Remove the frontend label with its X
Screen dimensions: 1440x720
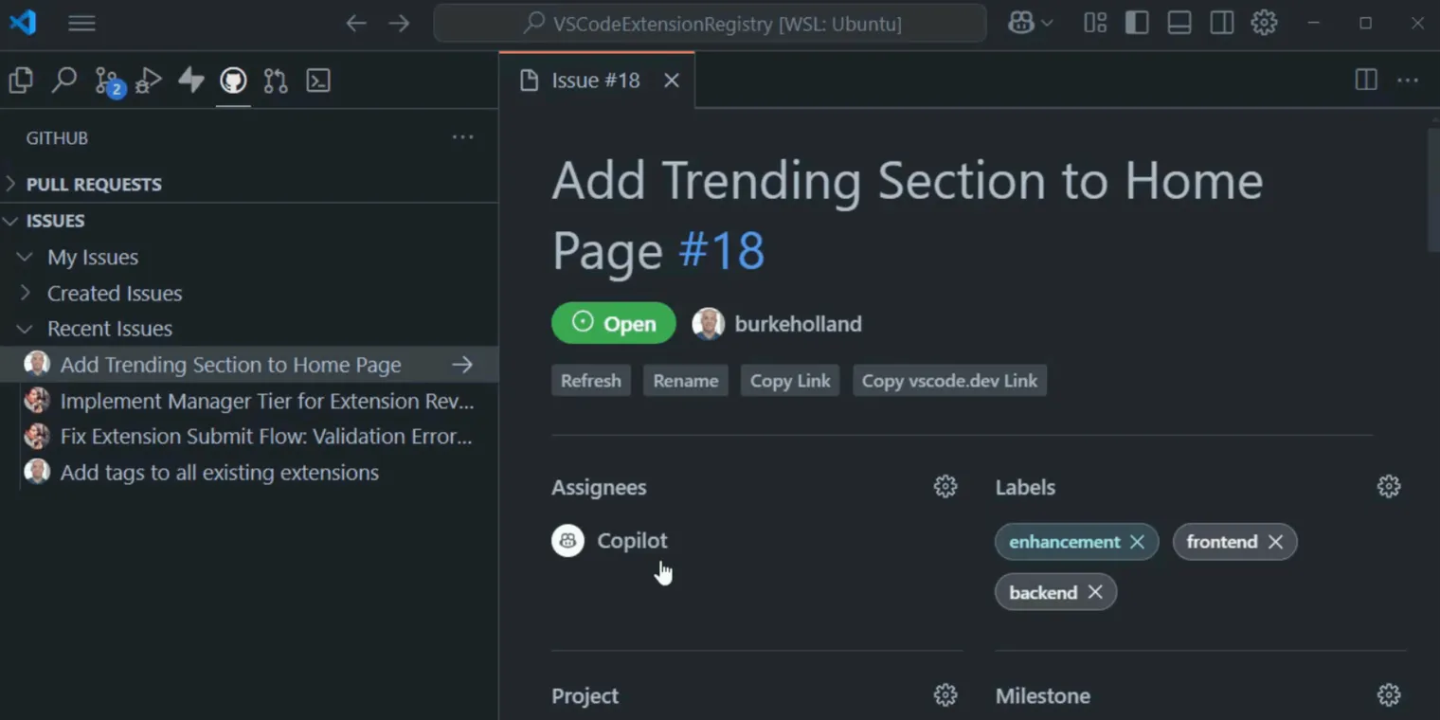[x=1276, y=541]
